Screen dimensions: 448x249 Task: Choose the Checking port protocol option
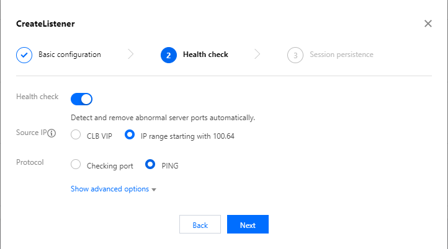[76, 165]
